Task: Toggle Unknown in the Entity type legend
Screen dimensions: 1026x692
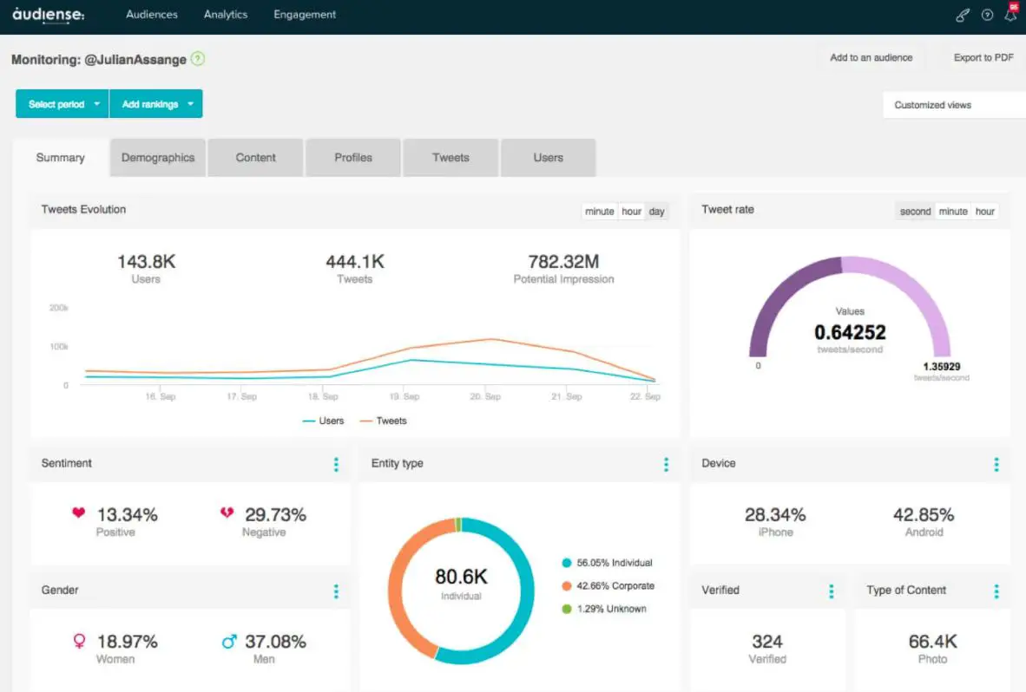Action: tap(604, 609)
